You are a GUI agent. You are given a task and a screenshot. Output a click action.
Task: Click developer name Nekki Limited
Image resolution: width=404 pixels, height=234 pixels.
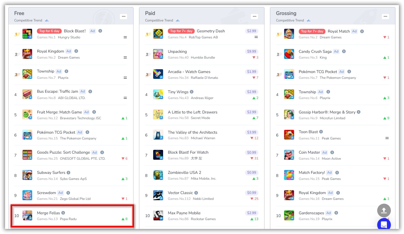[203, 199]
